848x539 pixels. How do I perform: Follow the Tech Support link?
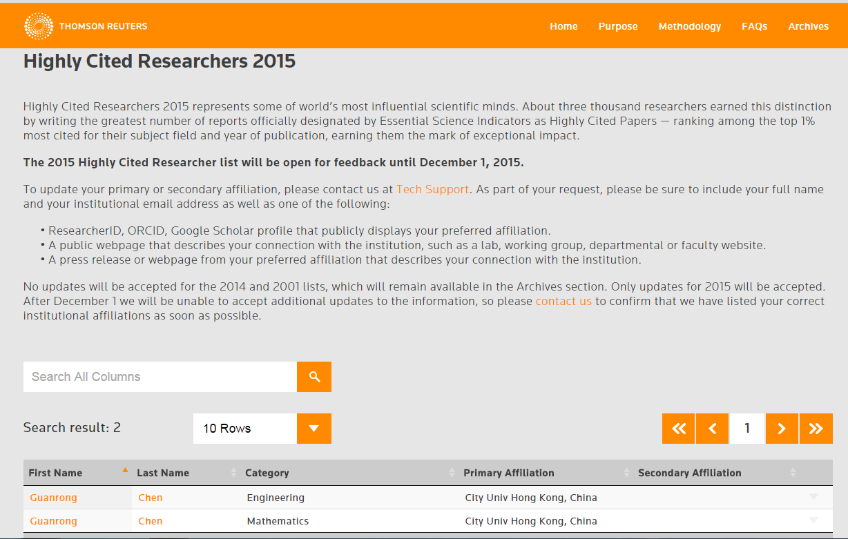tap(432, 189)
